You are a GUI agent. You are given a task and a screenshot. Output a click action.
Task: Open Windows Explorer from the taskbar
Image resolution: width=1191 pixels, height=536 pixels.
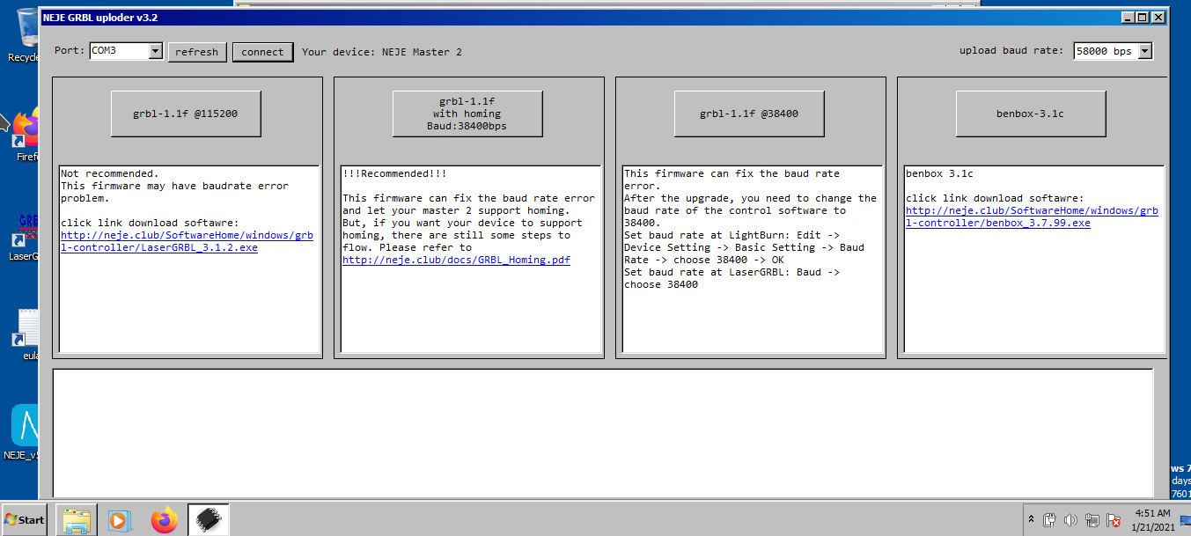click(x=77, y=520)
